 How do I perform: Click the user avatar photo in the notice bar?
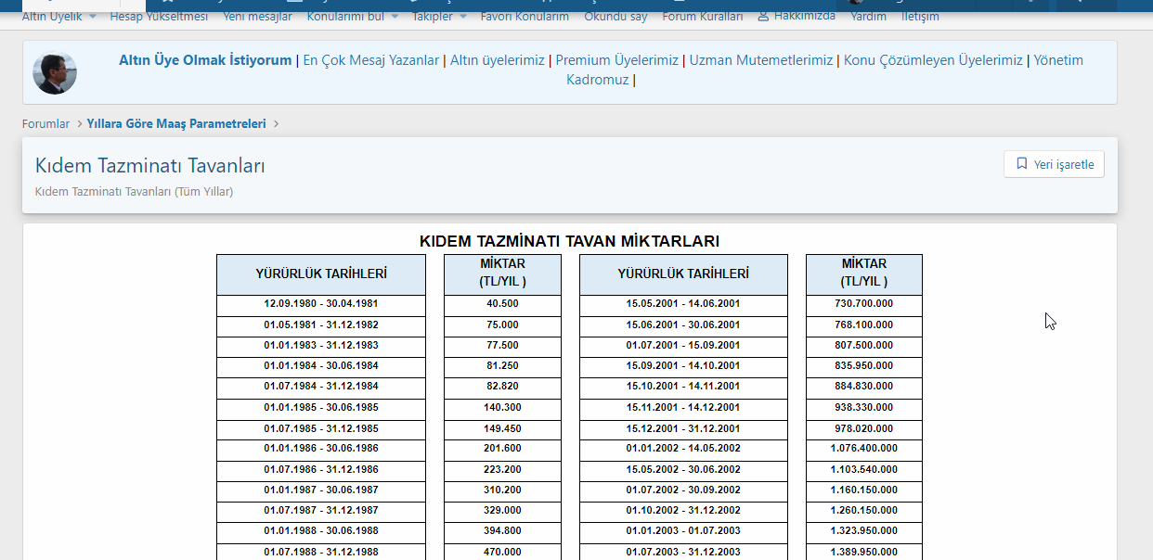[x=55, y=72]
